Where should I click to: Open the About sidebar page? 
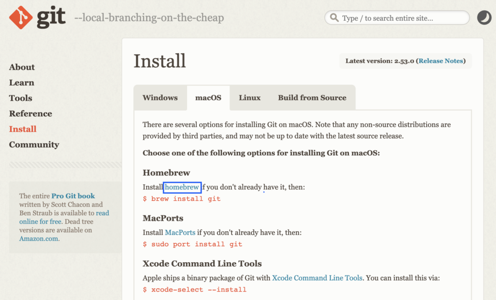22,67
